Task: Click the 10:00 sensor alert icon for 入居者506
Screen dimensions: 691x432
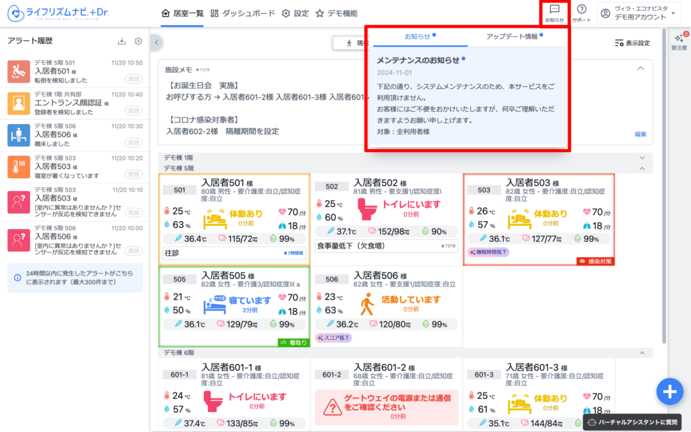Action: coord(18,240)
